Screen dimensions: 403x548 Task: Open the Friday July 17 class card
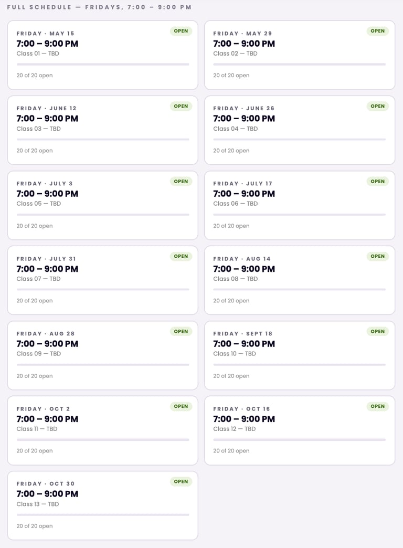pyautogui.click(x=299, y=205)
